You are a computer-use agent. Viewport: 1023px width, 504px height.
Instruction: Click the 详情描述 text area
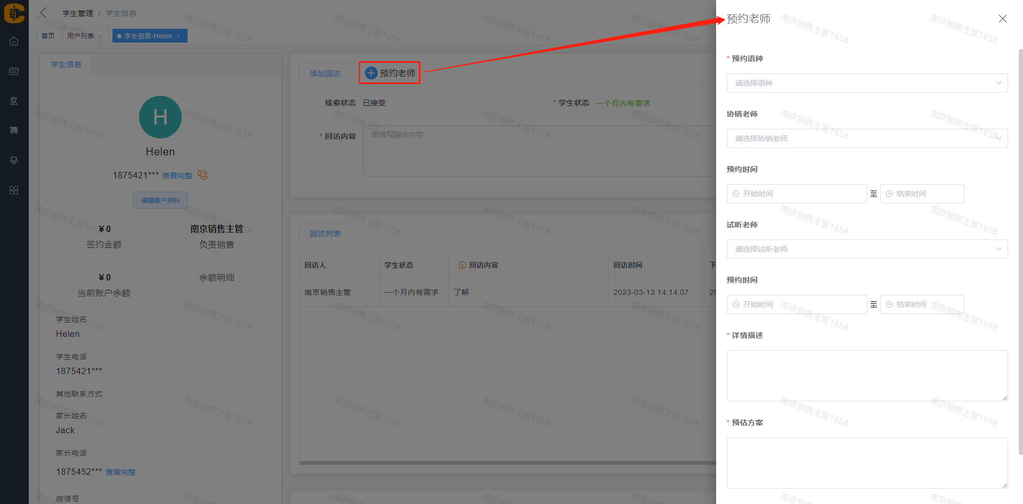click(866, 375)
